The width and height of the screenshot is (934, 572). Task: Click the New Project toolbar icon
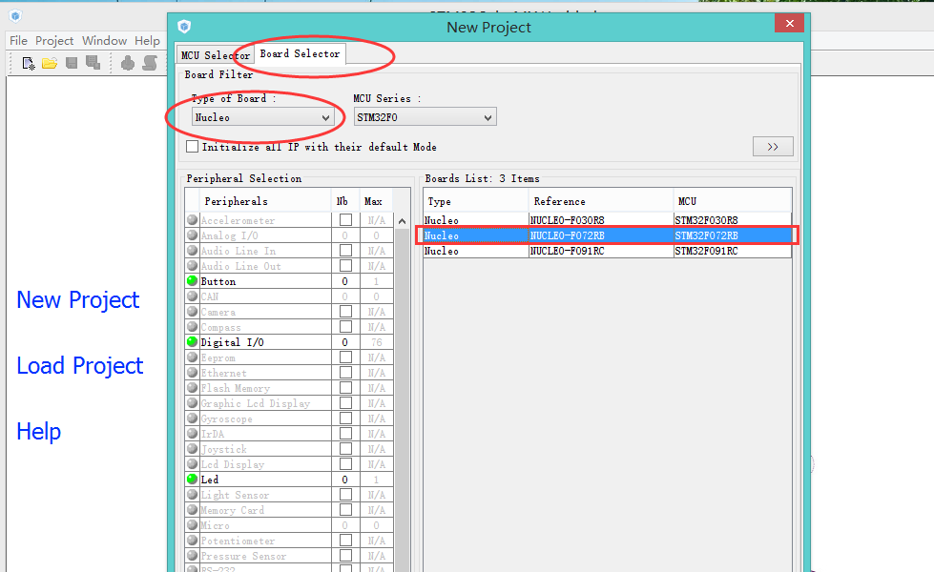click(28, 63)
